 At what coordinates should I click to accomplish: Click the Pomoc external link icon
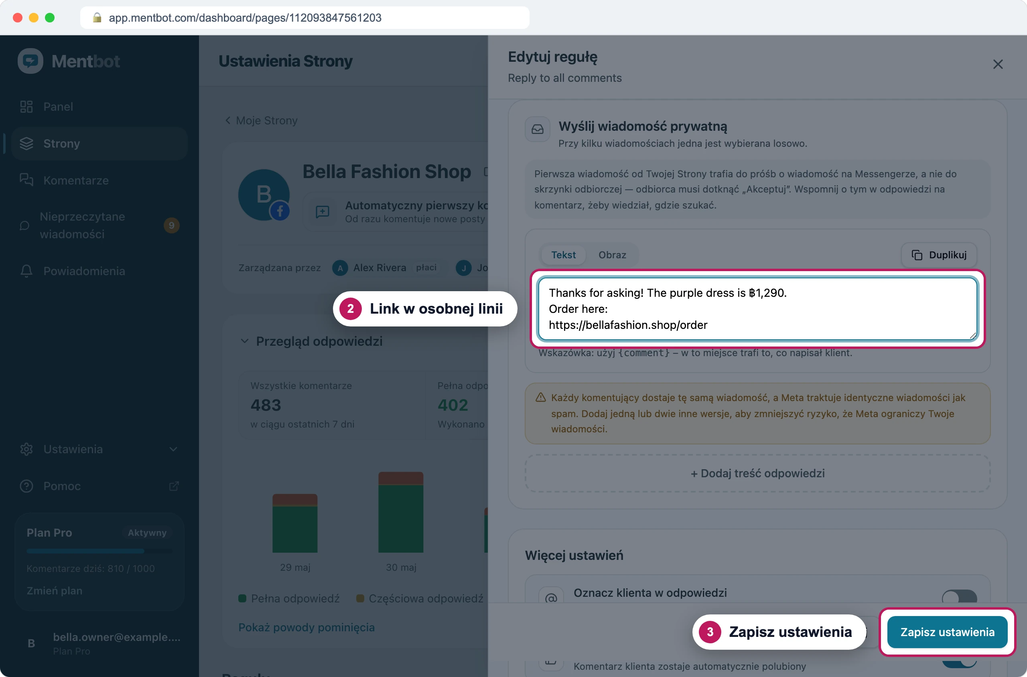click(x=174, y=486)
